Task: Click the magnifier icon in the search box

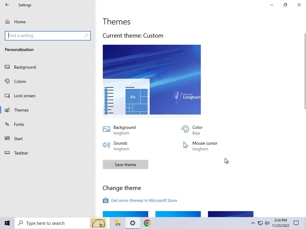Action: (x=86, y=36)
